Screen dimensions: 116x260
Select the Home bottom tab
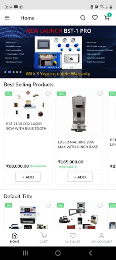pyautogui.click(x=15, y=238)
